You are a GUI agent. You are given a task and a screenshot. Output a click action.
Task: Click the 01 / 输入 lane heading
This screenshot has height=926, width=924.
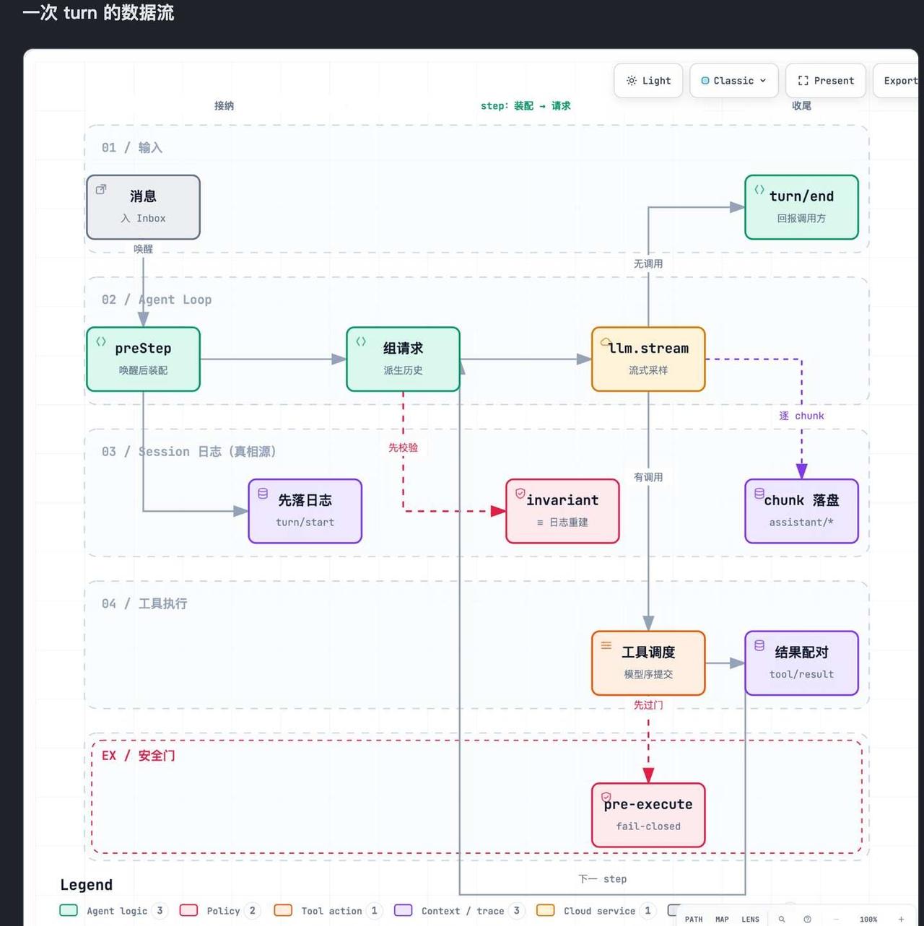coord(132,147)
